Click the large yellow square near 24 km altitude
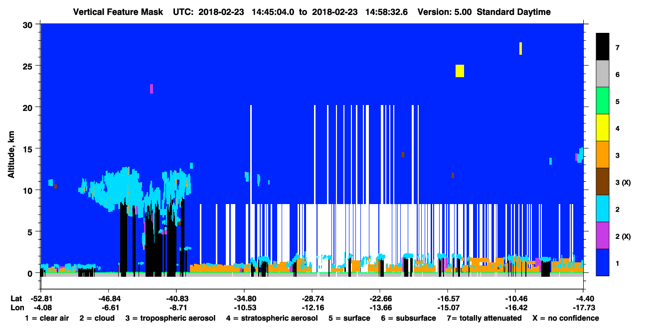The width and height of the screenshot is (648, 332). tap(460, 71)
